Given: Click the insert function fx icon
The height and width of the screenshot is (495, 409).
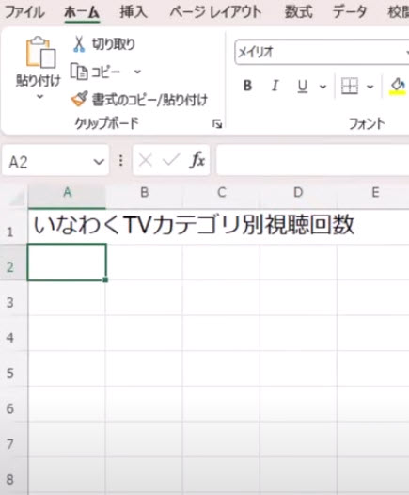Looking at the screenshot, I should [197, 160].
